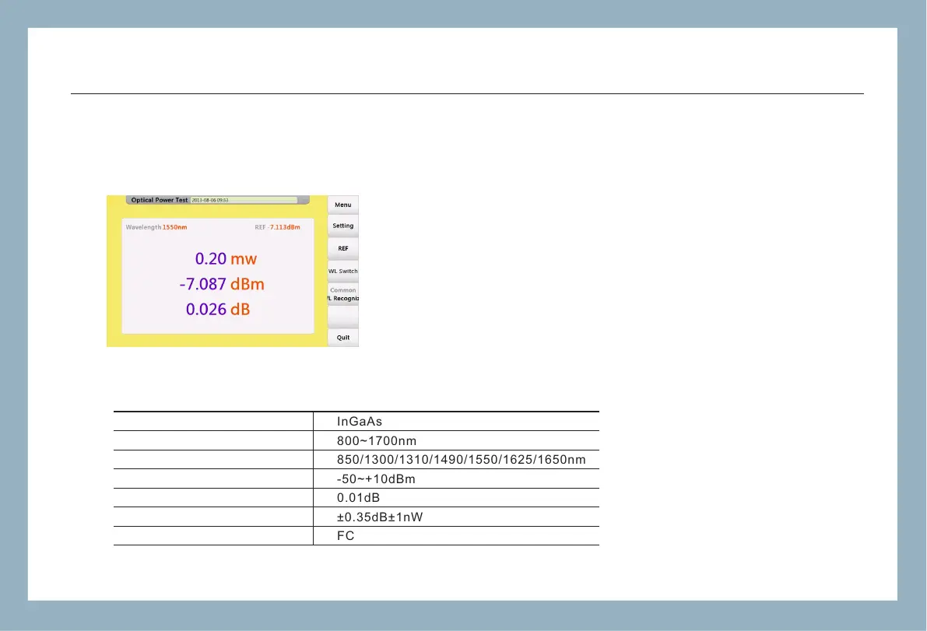Click the 0.026 dB reading

click(x=218, y=309)
